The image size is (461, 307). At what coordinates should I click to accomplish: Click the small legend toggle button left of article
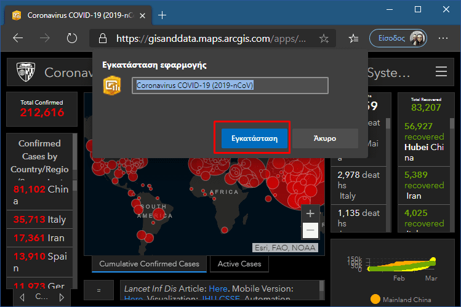pos(98,290)
